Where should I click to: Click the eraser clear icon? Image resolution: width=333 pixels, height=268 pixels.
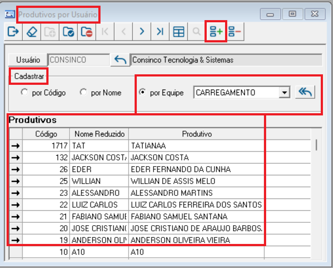click(31, 32)
